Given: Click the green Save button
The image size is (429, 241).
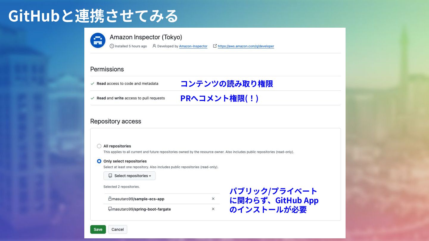Looking at the screenshot, I should 98,229.
